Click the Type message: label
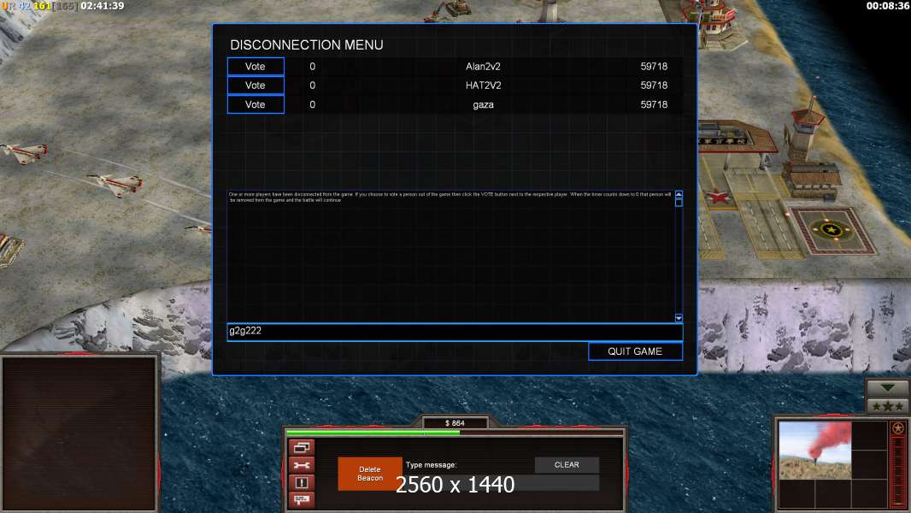This screenshot has height=513, width=911. coord(431,465)
